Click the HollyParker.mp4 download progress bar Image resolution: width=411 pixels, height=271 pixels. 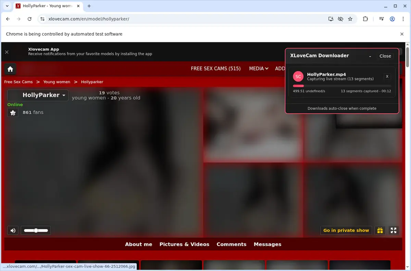click(342, 86)
